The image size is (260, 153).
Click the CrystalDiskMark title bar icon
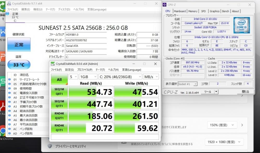click(x=53, y=64)
